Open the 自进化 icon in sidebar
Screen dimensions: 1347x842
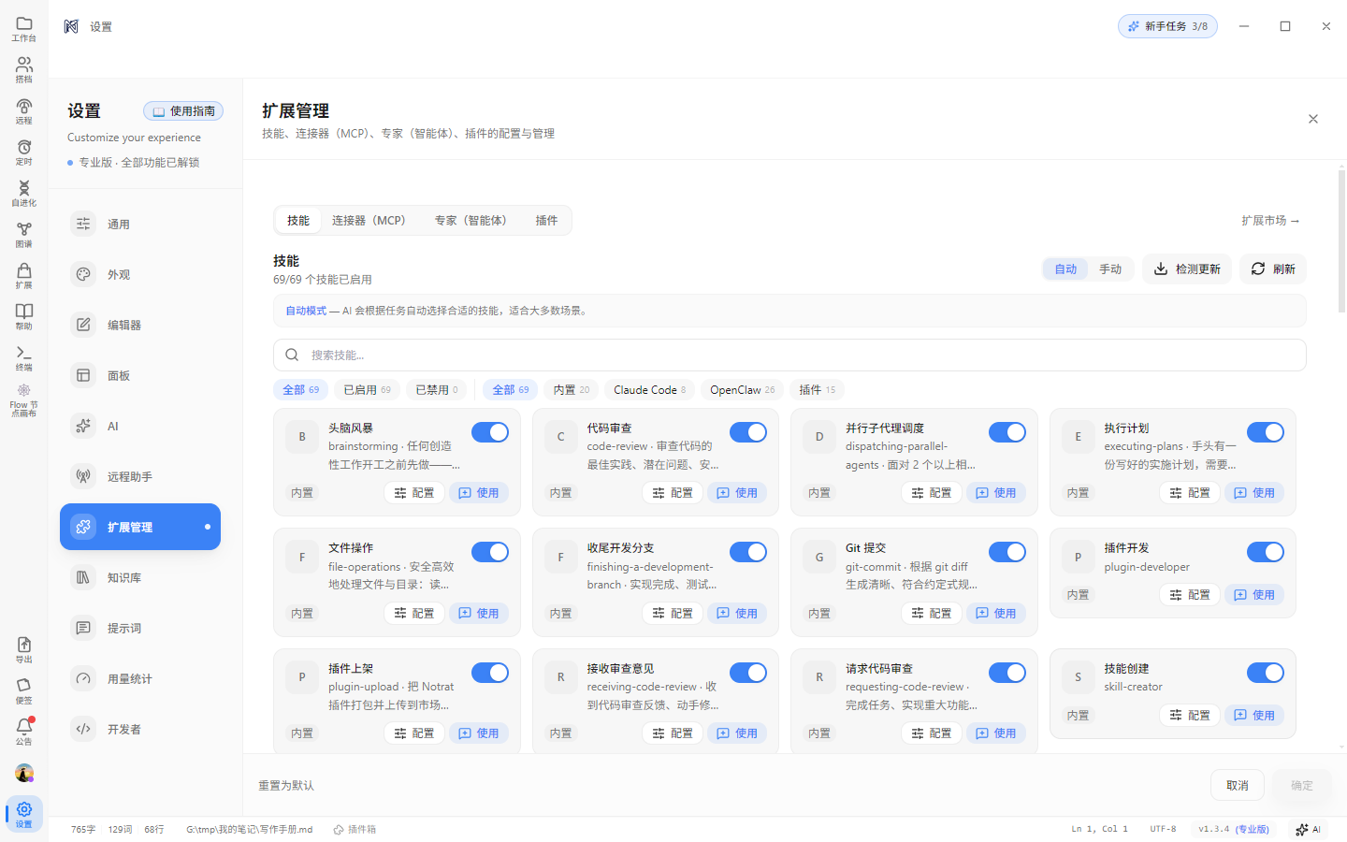tap(24, 194)
